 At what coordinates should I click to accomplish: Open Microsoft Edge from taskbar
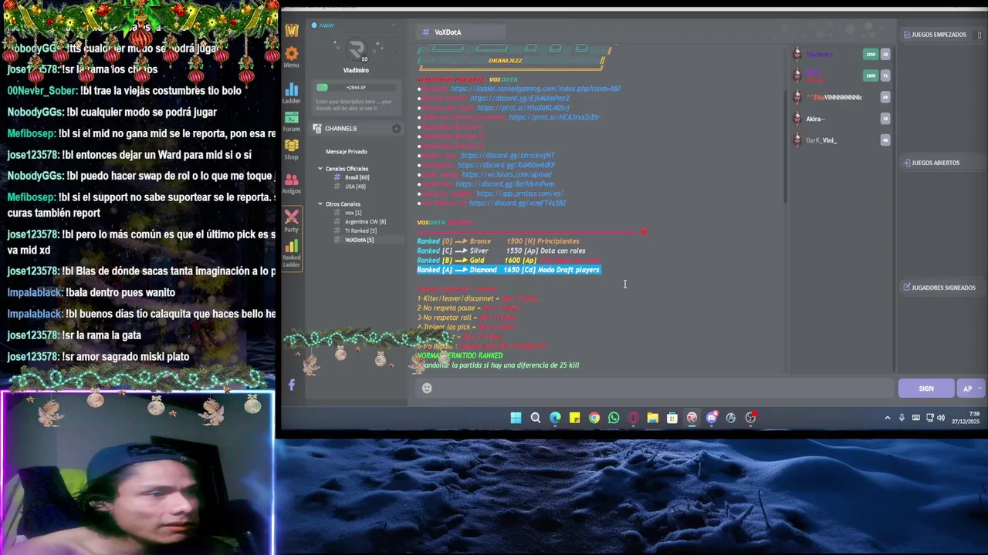click(555, 418)
